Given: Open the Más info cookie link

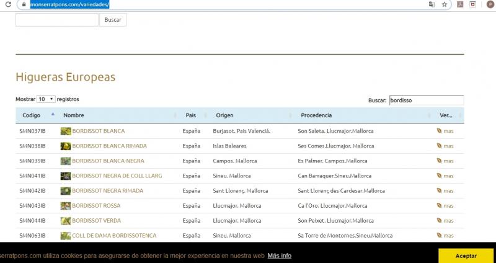Looking at the screenshot, I should (x=280, y=256).
